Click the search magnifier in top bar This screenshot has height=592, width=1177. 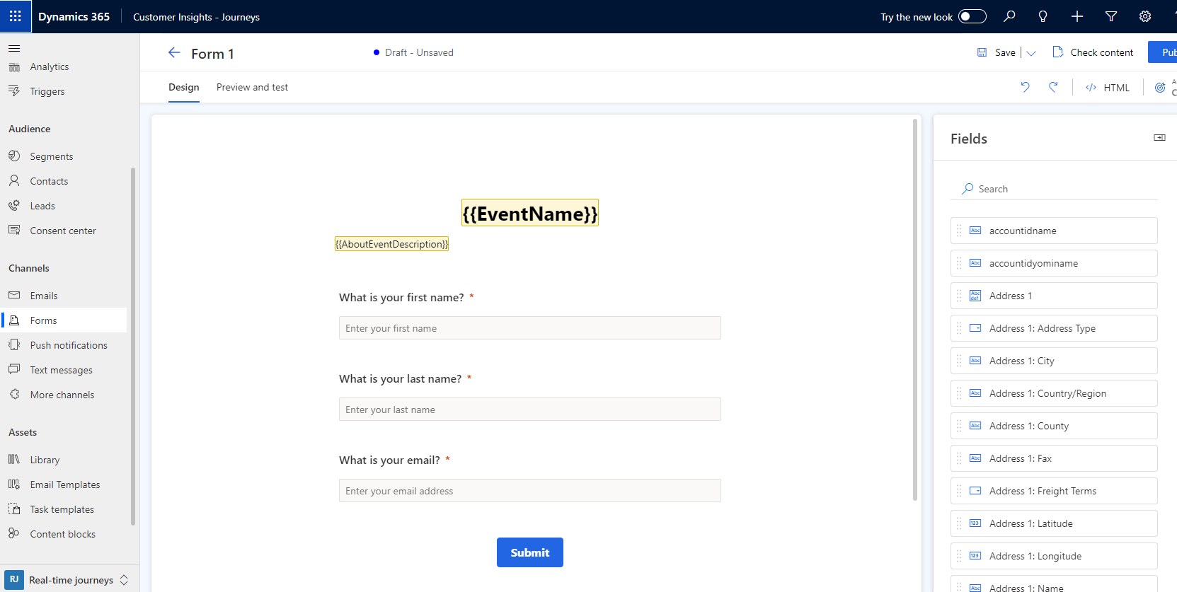click(x=1009, y=16)
